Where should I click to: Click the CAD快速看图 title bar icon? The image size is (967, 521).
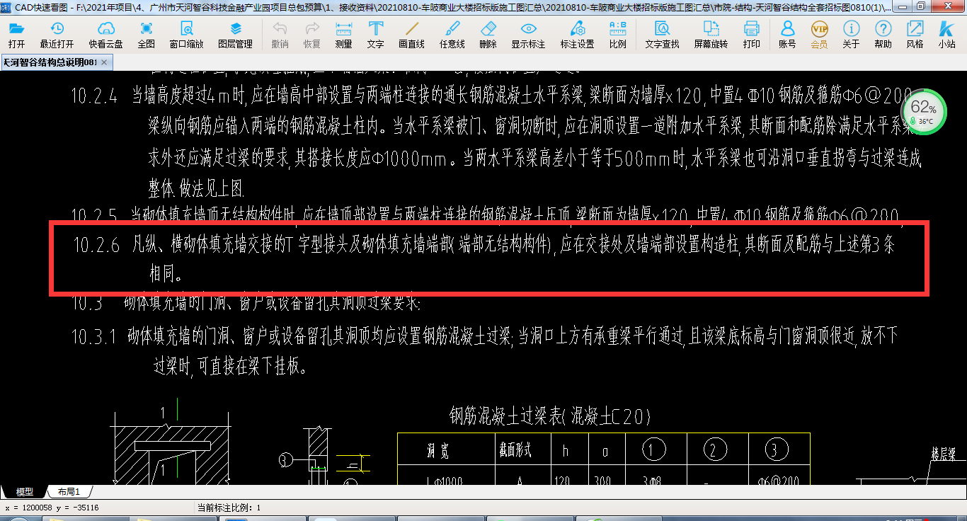click(7, 6)
